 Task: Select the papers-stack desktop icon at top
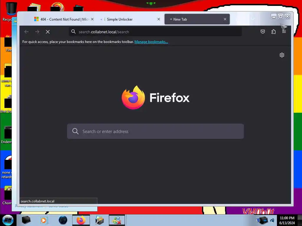click(34, 7)
